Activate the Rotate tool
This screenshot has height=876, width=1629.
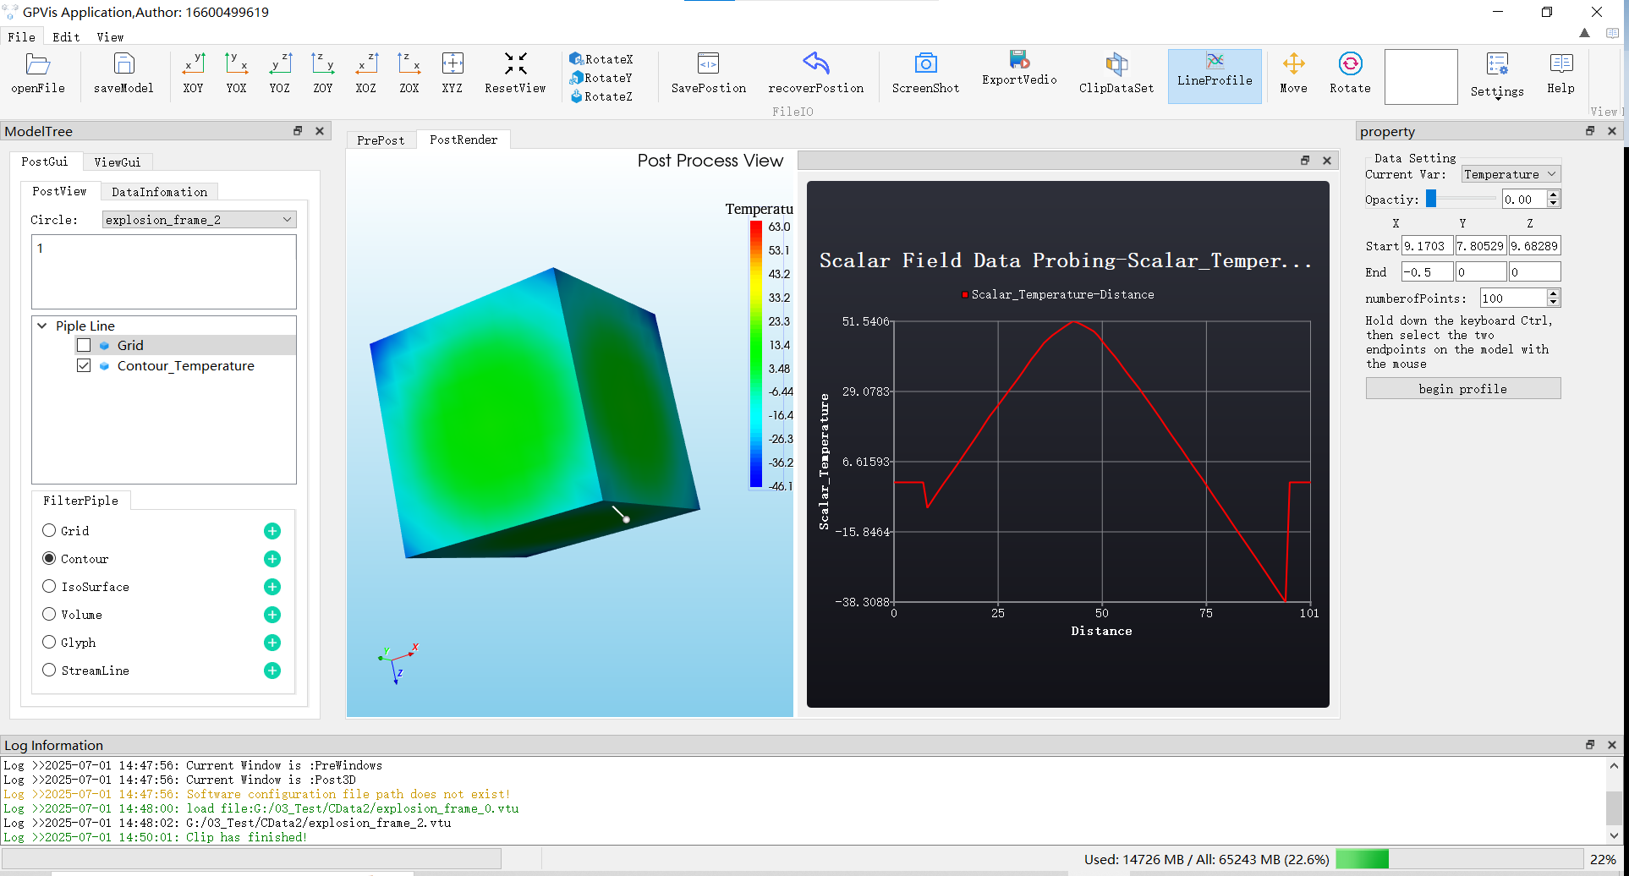[x=1350, y=74]
